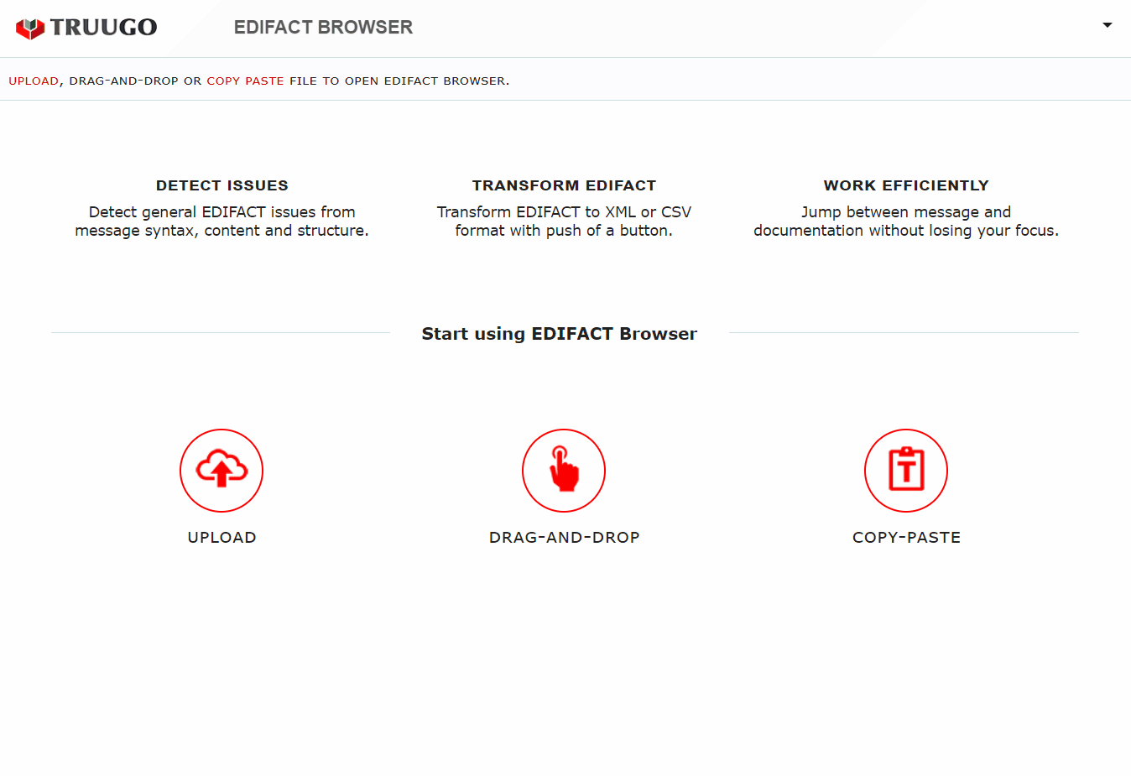Click the EDIFACT BROWSER header title
Screen dimensions: 1131x776
(323, 27)
